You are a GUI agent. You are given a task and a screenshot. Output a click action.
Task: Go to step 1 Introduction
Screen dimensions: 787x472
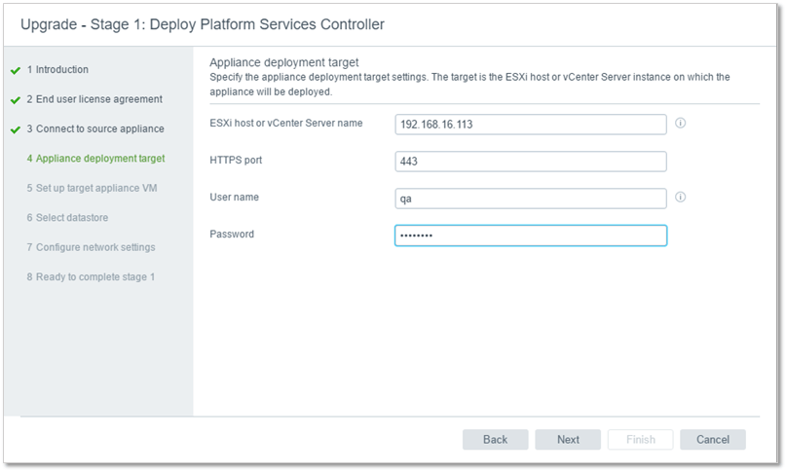pos(57,70)
